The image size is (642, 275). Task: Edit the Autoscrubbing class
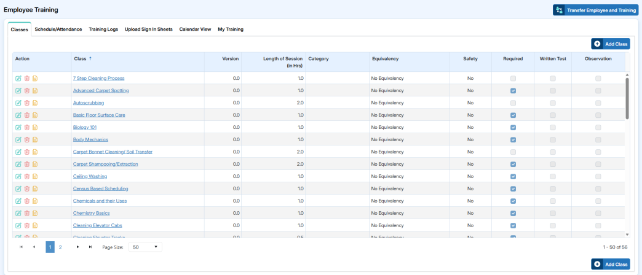pos(18,103)
